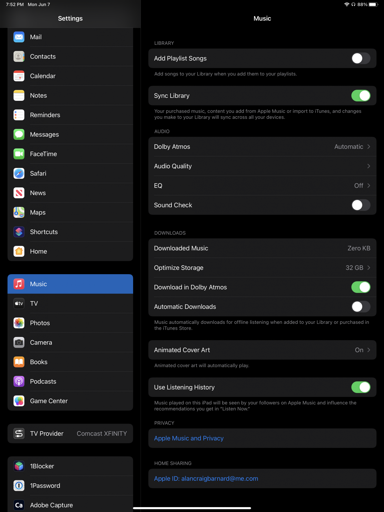
Task: Tap the Podcasts app icon
Action: tap(19, 381)
